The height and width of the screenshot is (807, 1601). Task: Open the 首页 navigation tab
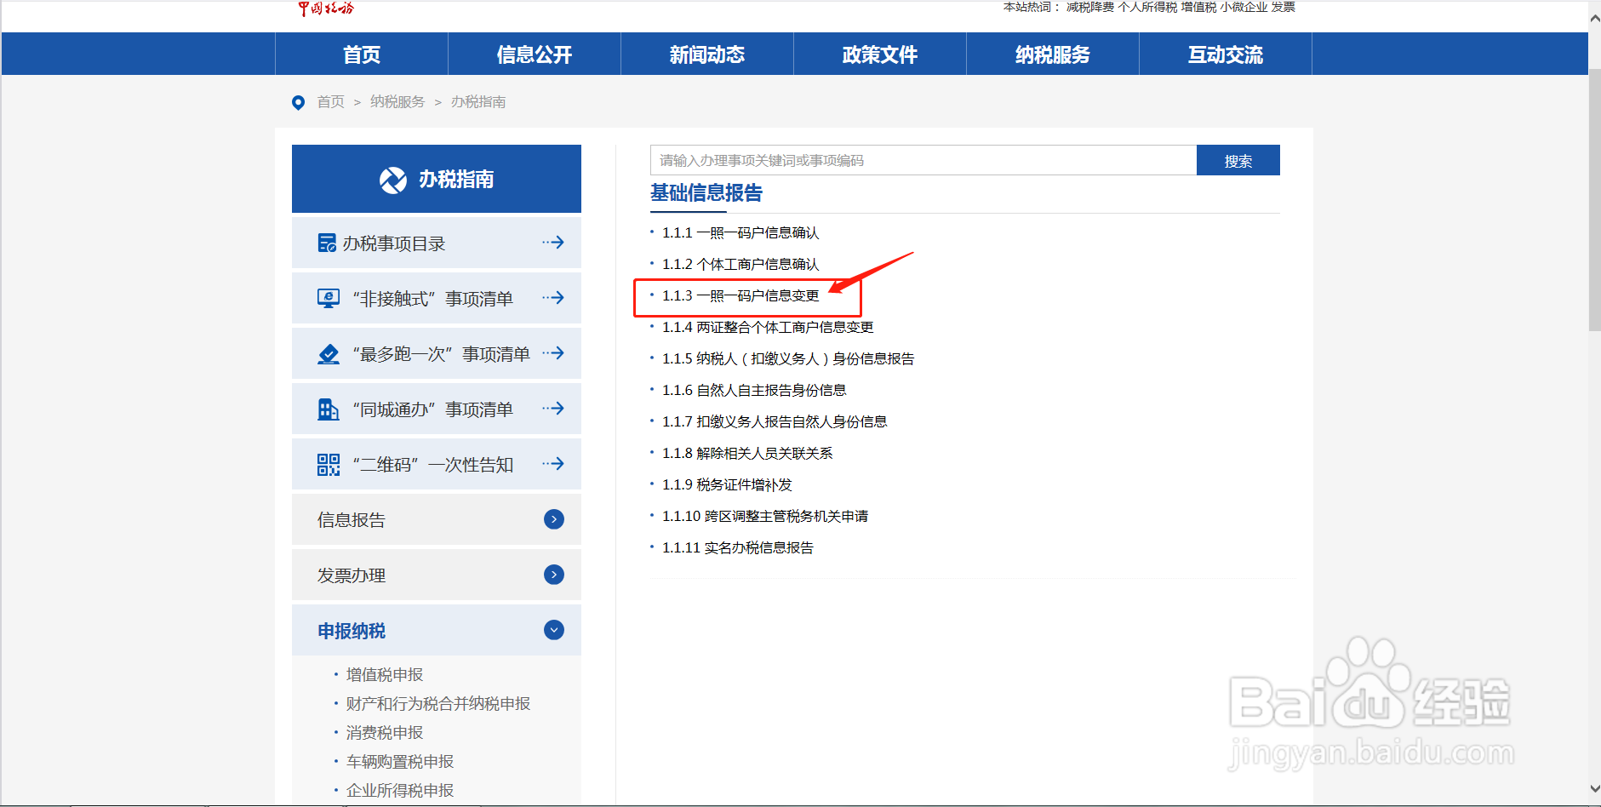pyautogui.click(x=362, y=54)
